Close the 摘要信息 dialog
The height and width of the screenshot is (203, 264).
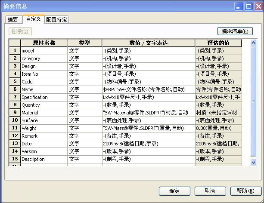click(258, 6)
